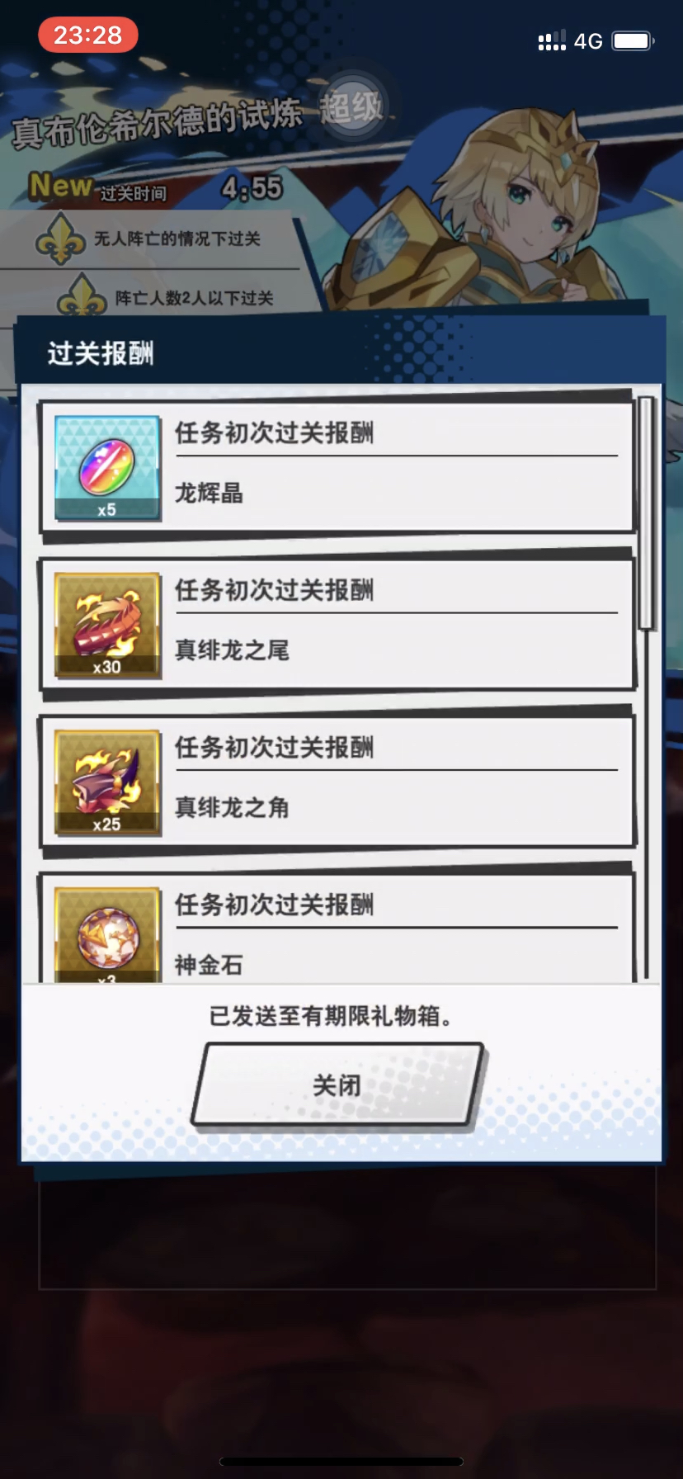The image size is (683, 1479).
Task: Select the 神金石 reward row
Action: tap(338, 928)
